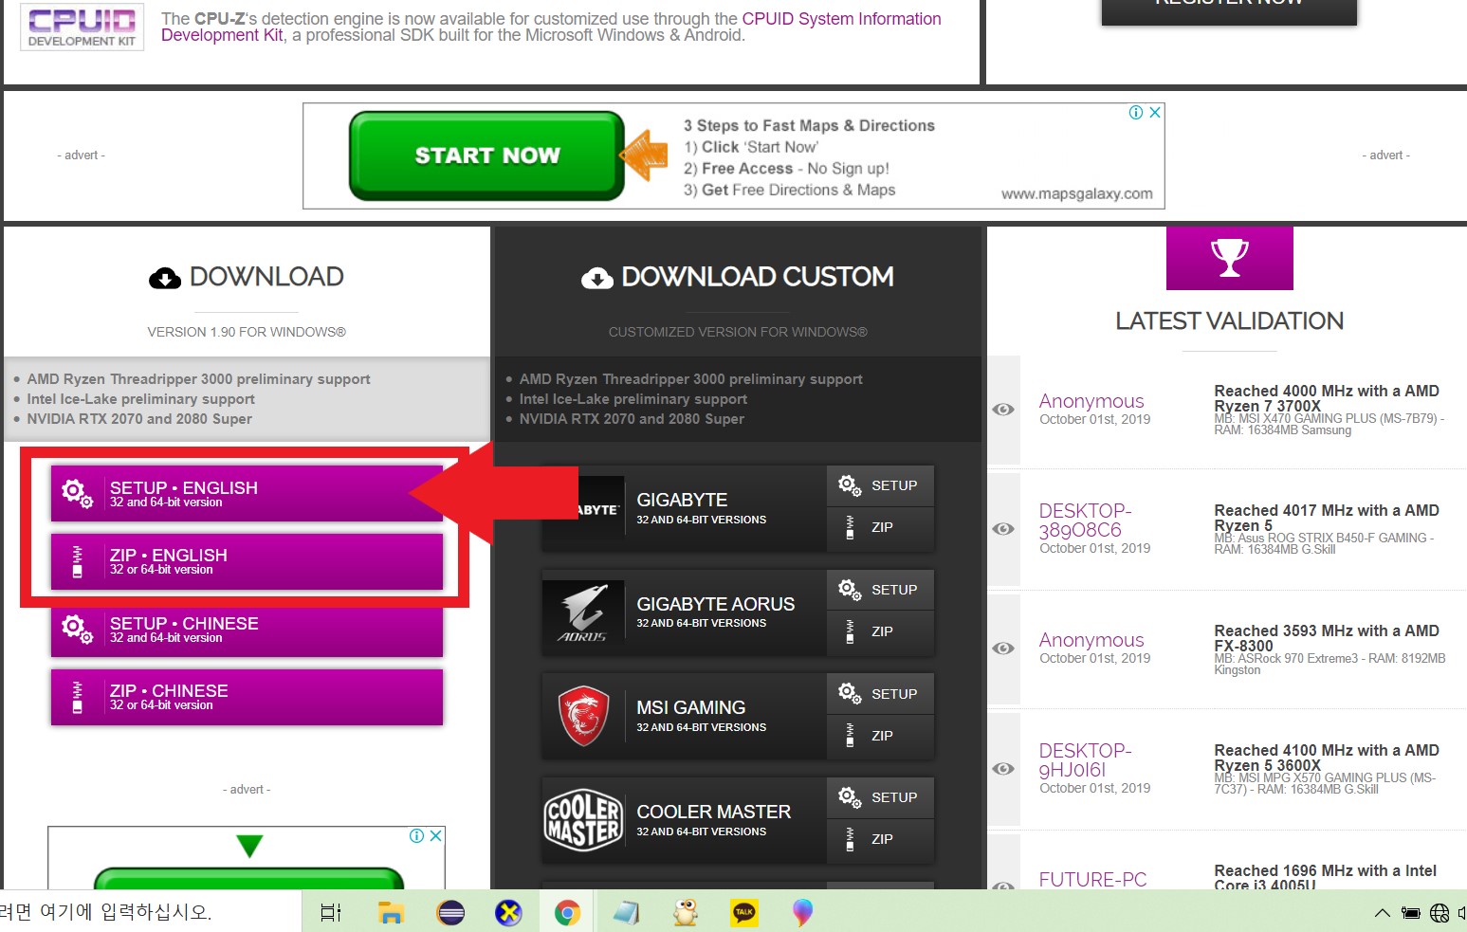1467x932 pixels.
Task: Click the MSI GAMING title text
Action: click(691, 707)
